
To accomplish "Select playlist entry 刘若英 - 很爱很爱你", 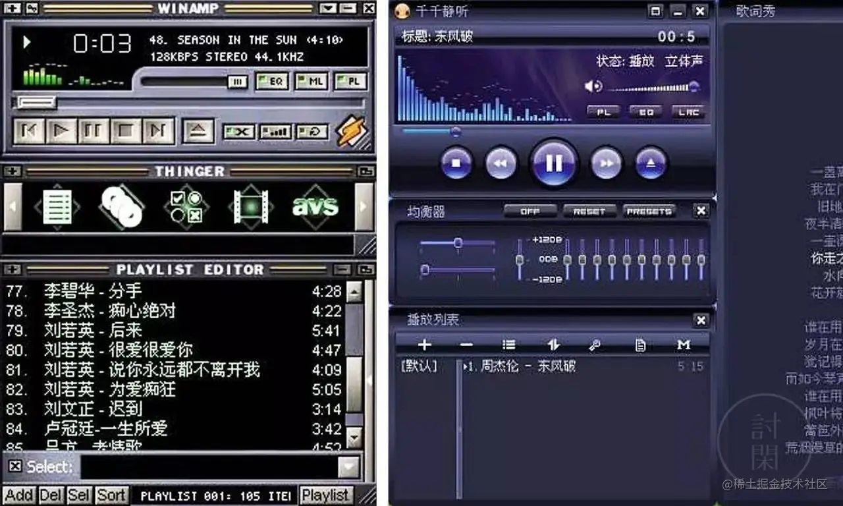I will click(x=173, y=350).
